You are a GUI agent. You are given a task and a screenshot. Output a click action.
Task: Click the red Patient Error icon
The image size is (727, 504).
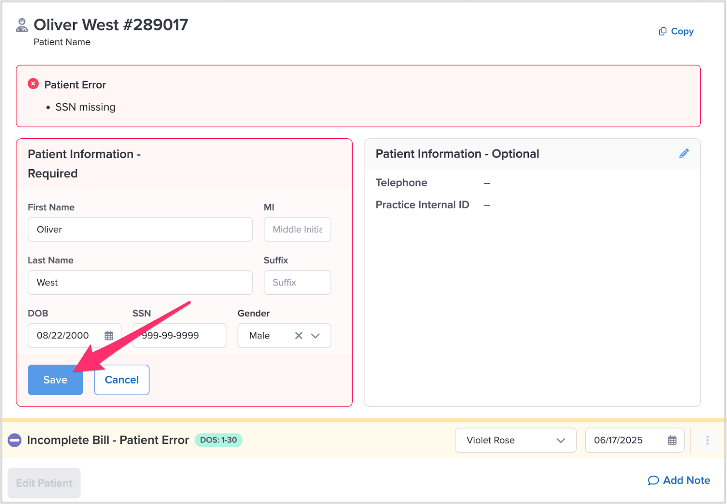tap(33, 84)
